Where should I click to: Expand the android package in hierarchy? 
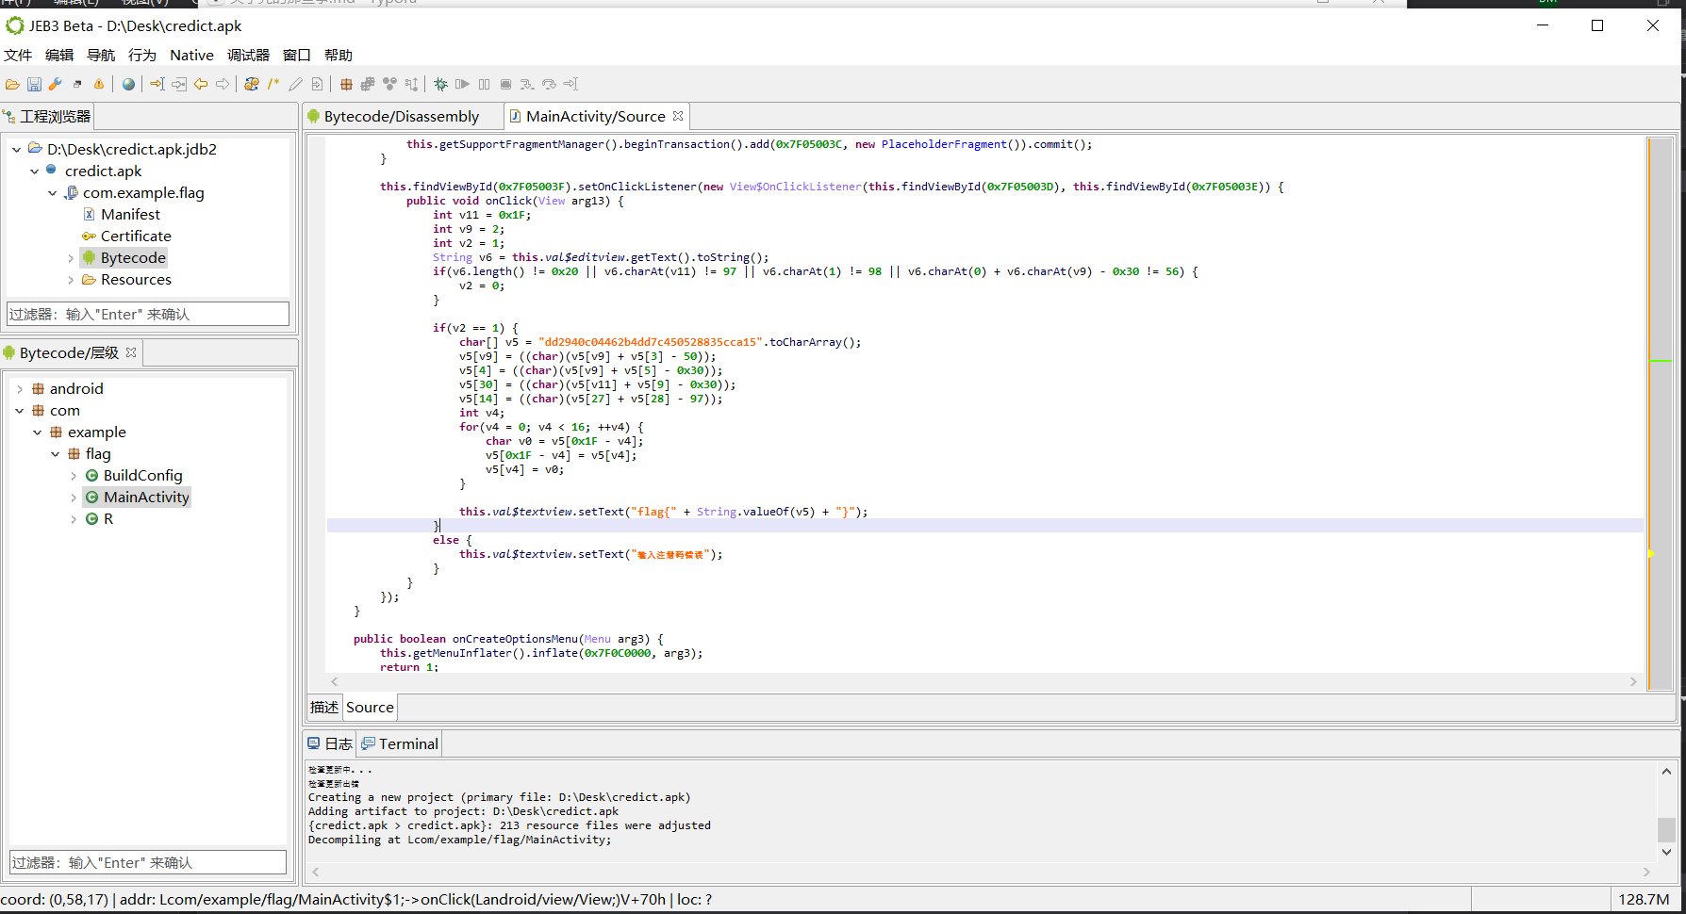point(20,389)
